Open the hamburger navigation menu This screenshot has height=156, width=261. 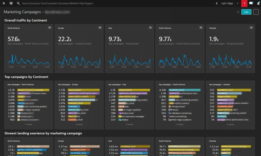4,3
